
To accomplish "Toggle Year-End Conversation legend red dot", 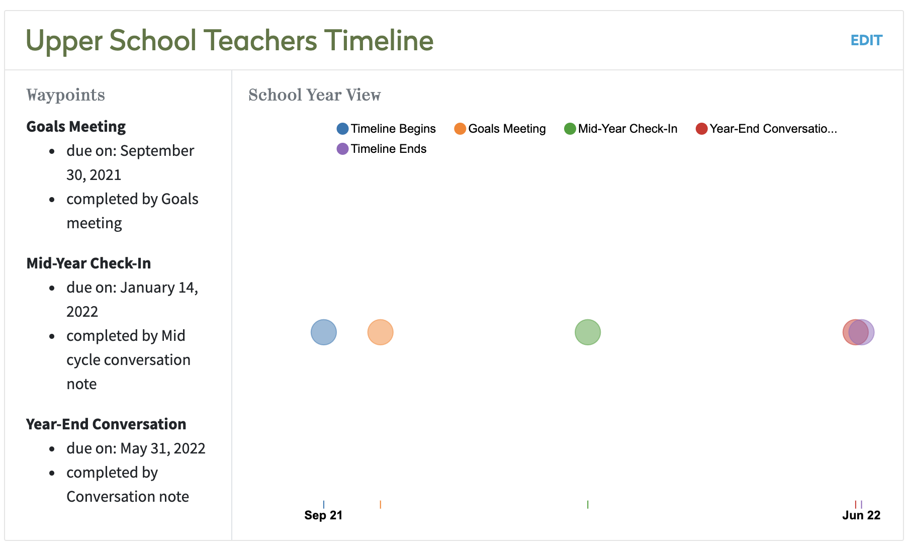I will click(x=701, y=129).
